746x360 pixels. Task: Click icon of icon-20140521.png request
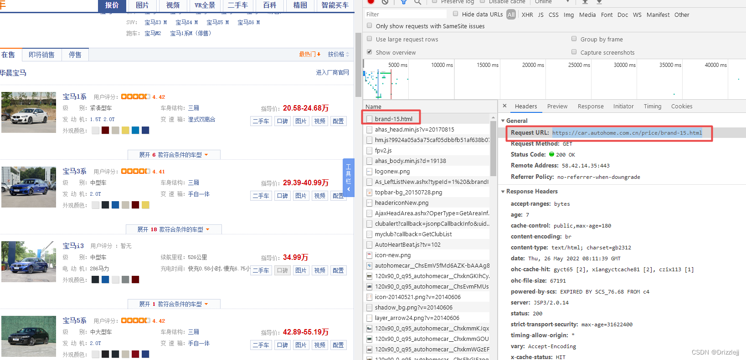click(370, 297)
